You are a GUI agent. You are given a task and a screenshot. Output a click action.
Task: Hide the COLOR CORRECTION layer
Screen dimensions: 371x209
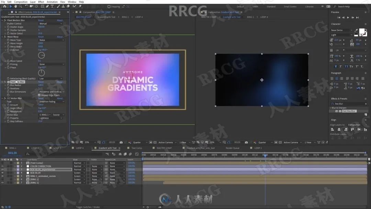(x=2, y=166)
